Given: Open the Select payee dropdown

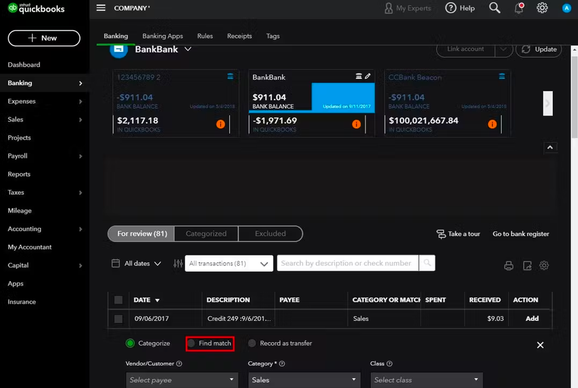Looking at the screenshot, I should click(182, 380).
